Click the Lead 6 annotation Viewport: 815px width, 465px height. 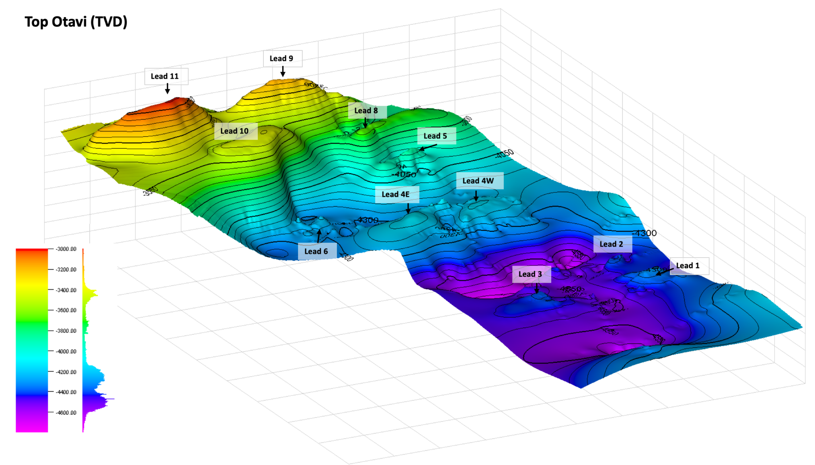317,251
